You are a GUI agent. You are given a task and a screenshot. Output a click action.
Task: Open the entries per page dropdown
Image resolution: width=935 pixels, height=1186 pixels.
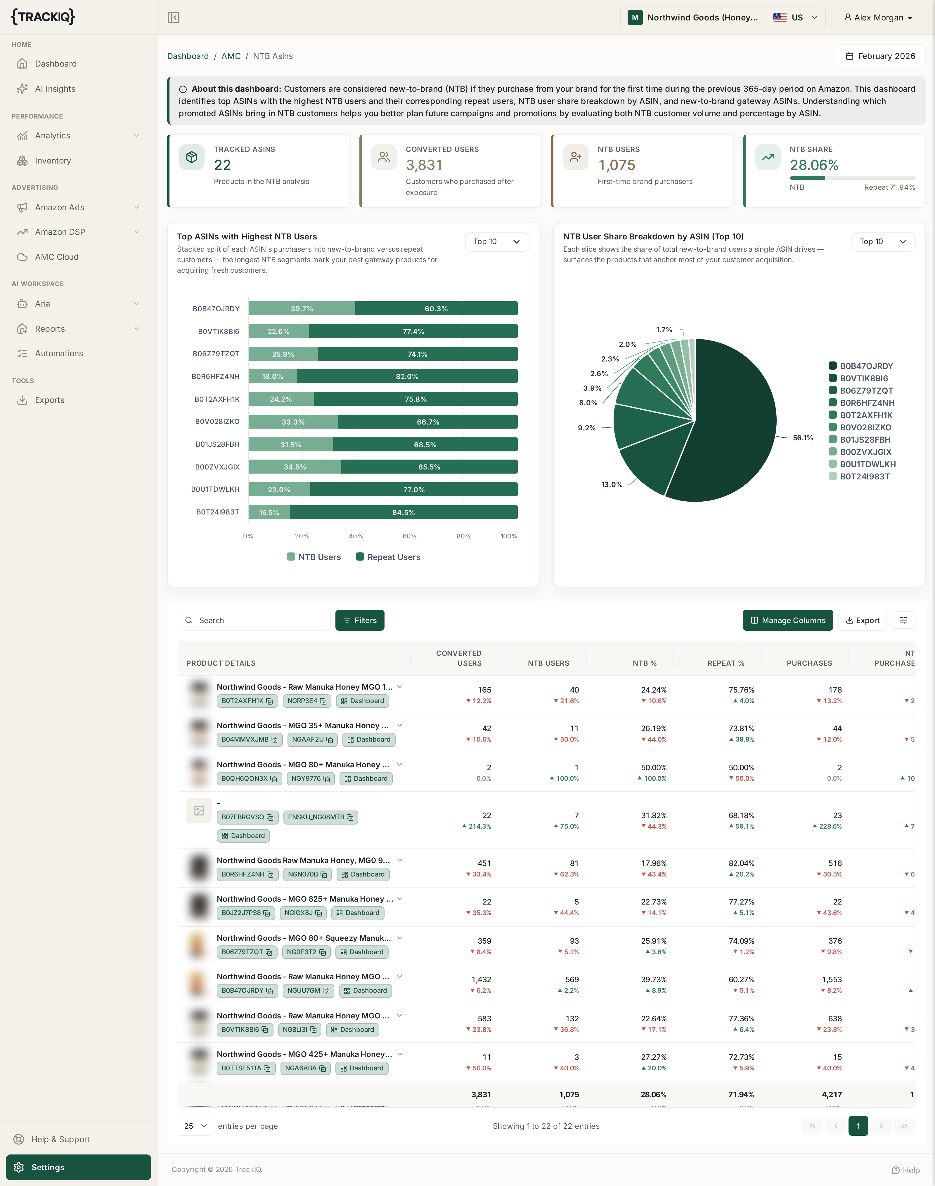point(195,1126)
